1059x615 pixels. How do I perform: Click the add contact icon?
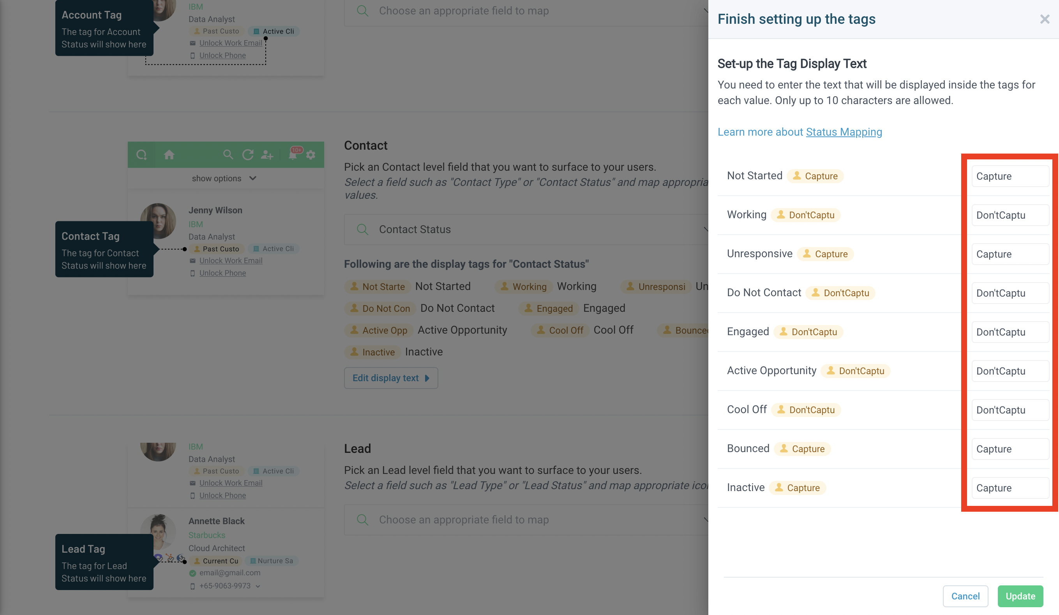click(x=267, y=155)
